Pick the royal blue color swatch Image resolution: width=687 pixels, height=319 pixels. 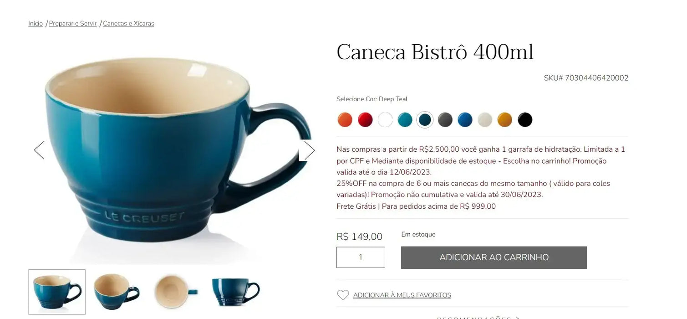point(465,120)
